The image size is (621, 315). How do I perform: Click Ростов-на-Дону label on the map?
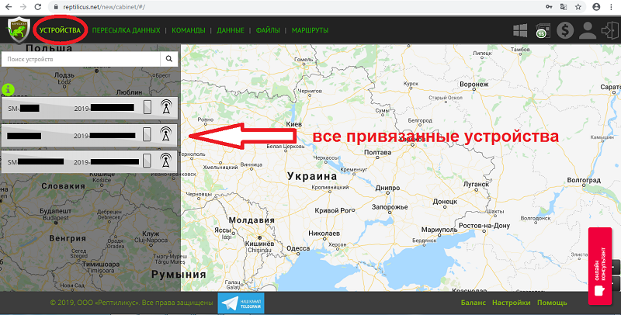click(x=484, y=226)
